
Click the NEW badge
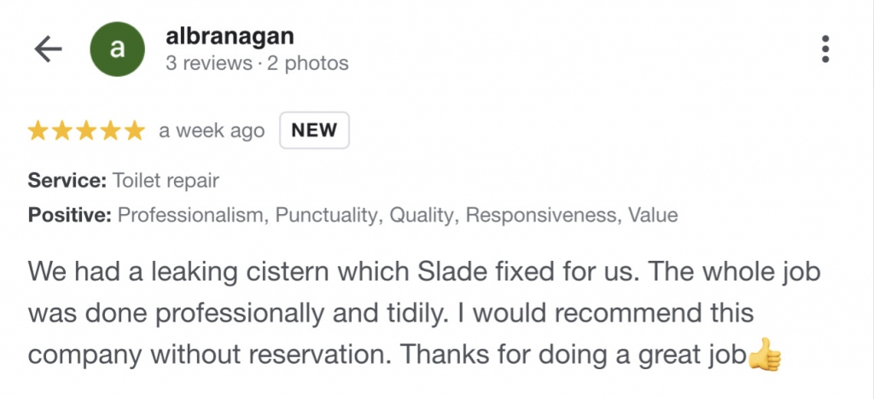pyautogui.click(x=314, y=130)
